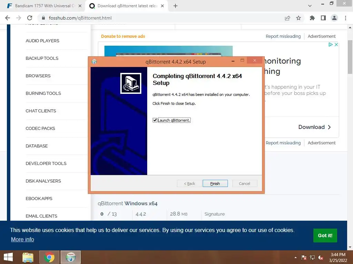
Task: Click the Signature link
Action: click(214, 214)
